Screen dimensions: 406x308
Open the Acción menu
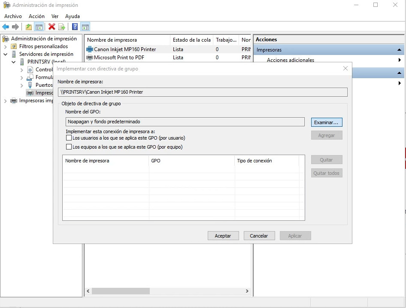[36, 16]
